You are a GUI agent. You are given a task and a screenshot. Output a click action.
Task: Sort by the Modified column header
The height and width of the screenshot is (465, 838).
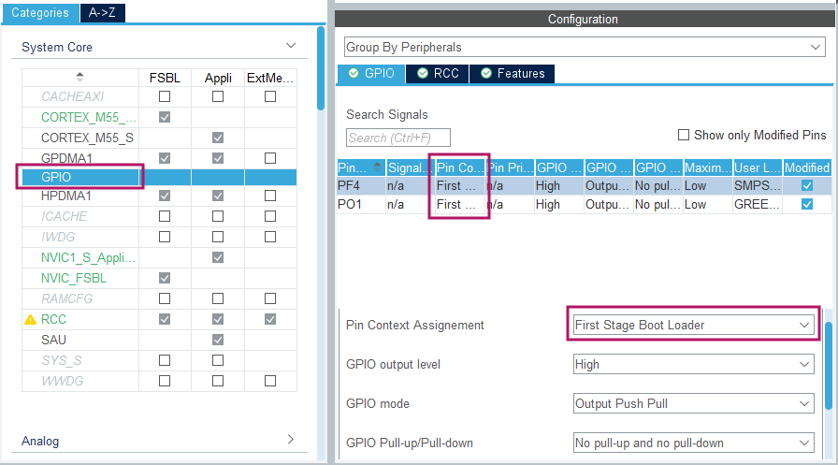tap(807, 167)
